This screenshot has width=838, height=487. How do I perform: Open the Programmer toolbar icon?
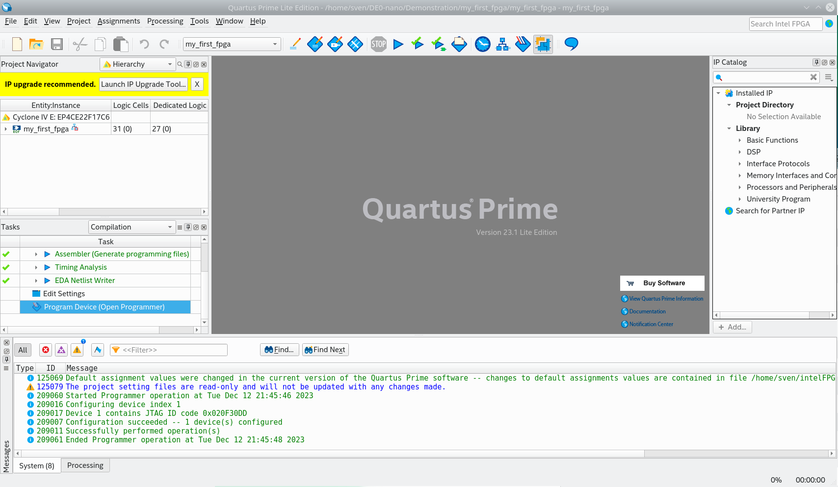[x=523, y=44]
